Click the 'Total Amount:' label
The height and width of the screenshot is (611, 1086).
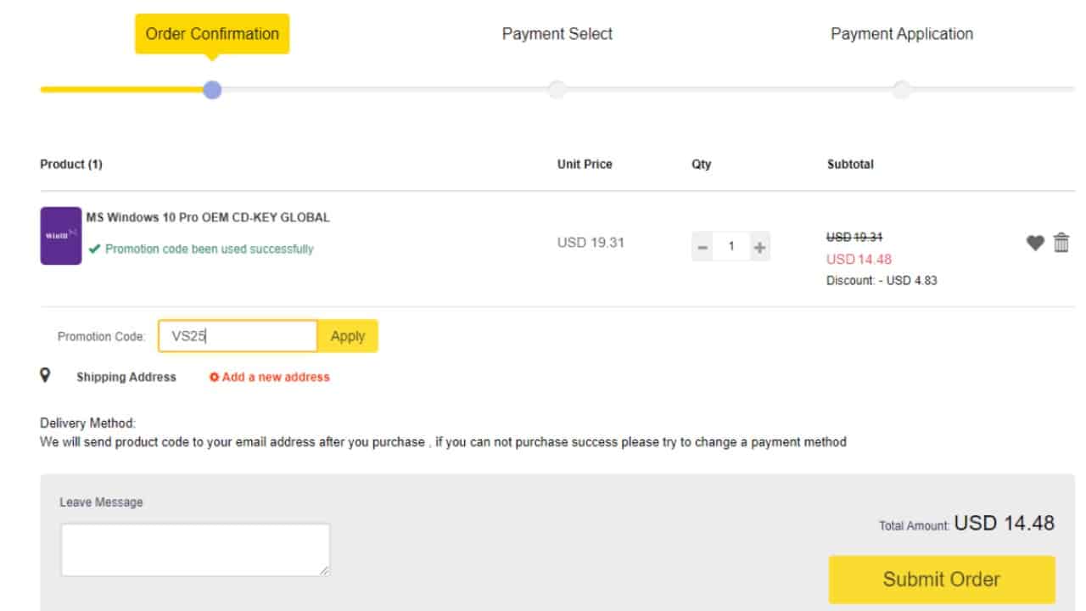click(x=915, y=526)
